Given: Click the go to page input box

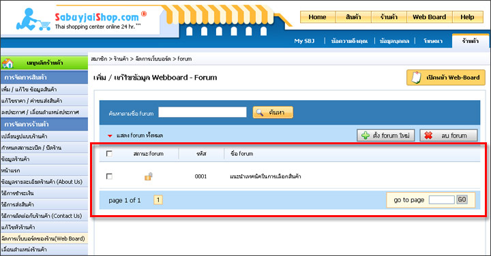Looking at the screenshot, I should point(441,199).
